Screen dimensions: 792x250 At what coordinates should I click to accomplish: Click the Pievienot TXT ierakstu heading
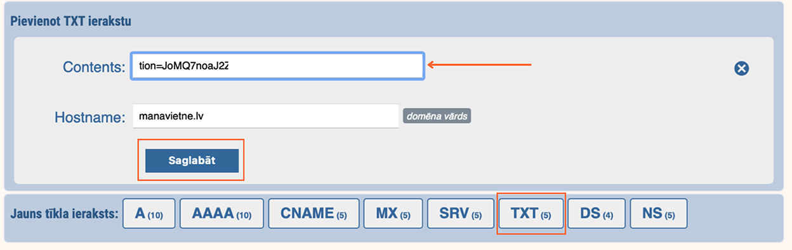70,21
